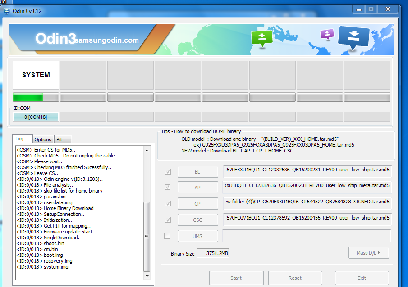Click the 0:[COM18] port box
The width and height of the screenshot is (408, 287).
[x=36, y=117]
